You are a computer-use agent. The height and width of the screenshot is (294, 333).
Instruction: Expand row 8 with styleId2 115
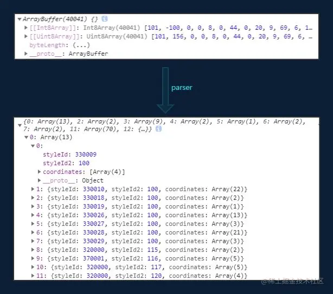coord(33,250)
